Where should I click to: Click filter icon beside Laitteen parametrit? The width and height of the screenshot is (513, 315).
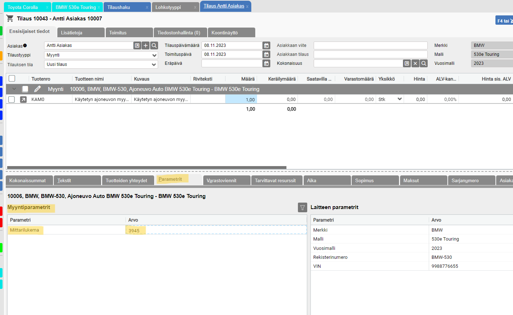[x=303, y=208]
